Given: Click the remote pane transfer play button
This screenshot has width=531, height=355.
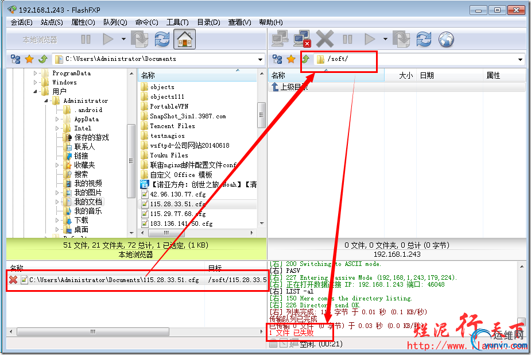Looking at the screenshot, I should (370, 39).
